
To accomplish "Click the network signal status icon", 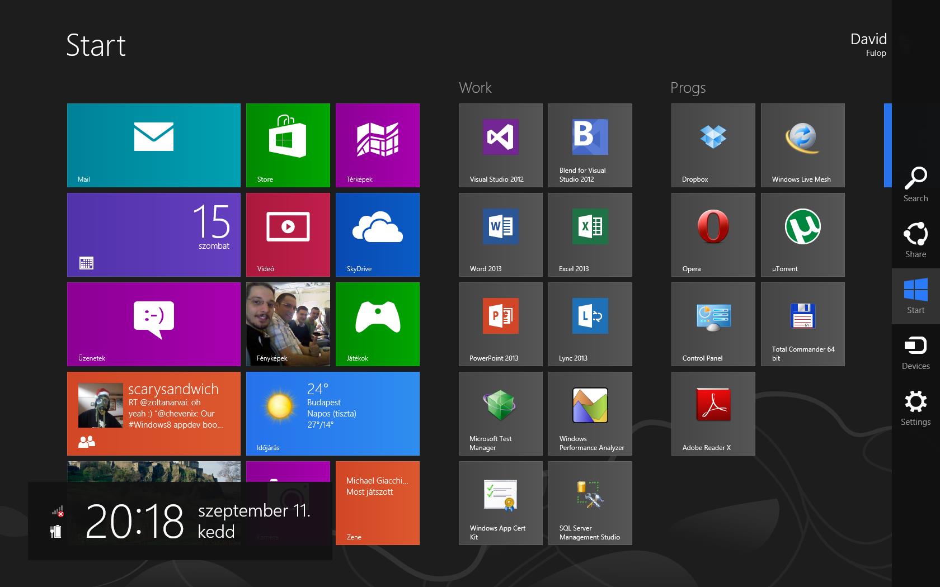I will [x=58, y=511].
